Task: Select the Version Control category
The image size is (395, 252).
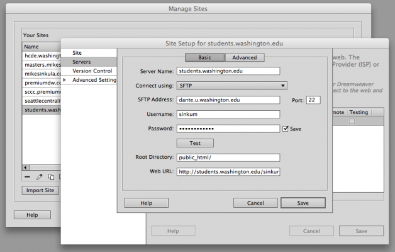Action: click(x=89, y=71)
